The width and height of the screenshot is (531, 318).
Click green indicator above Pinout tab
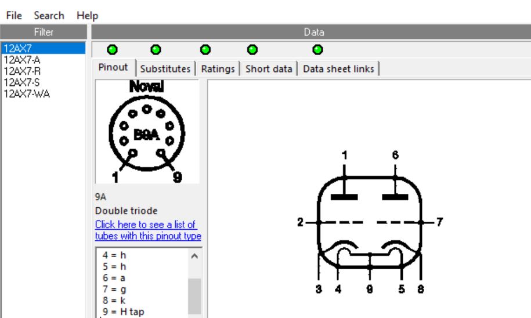[x=112, y=50]
